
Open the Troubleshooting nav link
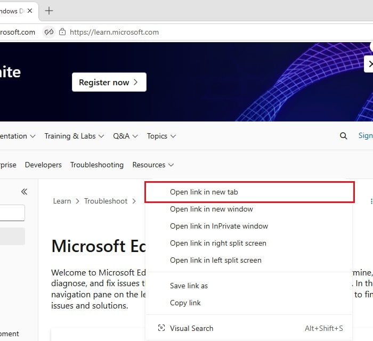[x=97, y=165]
